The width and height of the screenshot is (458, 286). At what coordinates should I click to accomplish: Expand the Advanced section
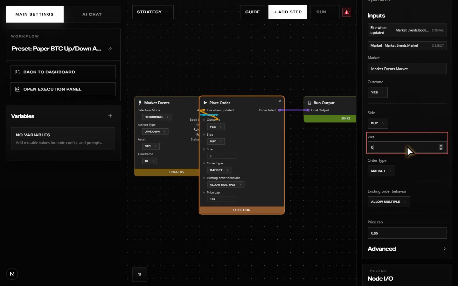point(407,249)
